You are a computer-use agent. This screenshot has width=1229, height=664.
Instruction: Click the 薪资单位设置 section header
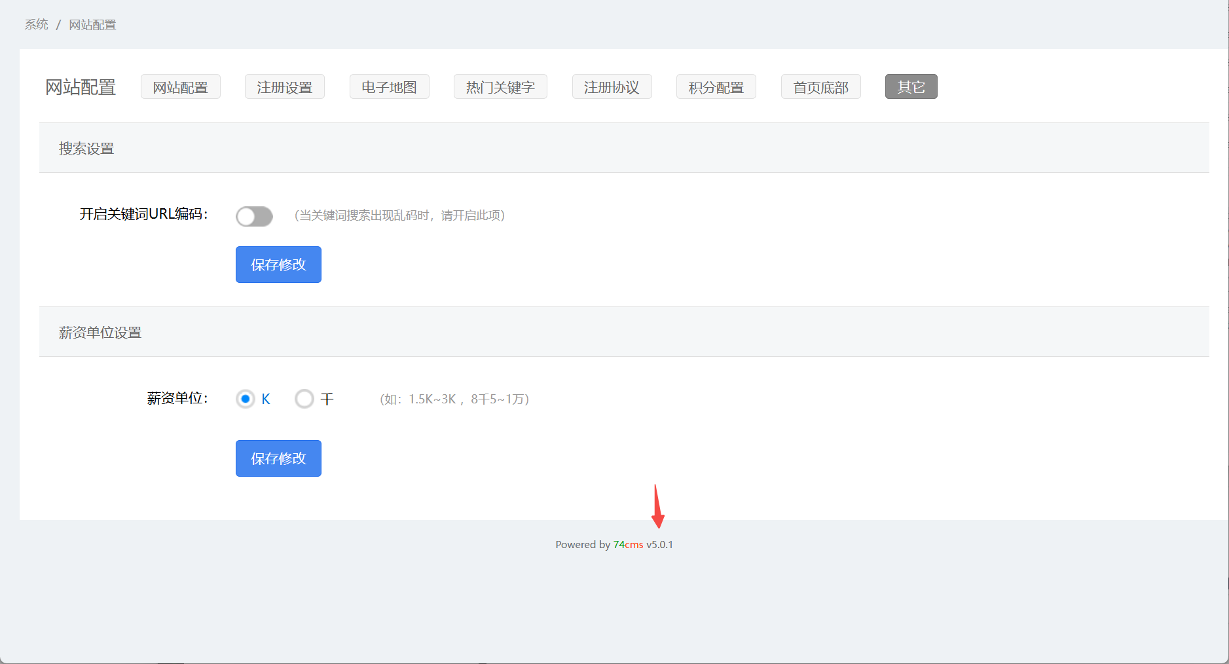[x=100, y=333]
